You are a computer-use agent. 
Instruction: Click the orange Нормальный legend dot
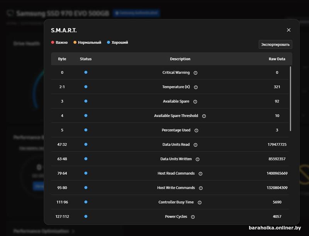(75, 42)
